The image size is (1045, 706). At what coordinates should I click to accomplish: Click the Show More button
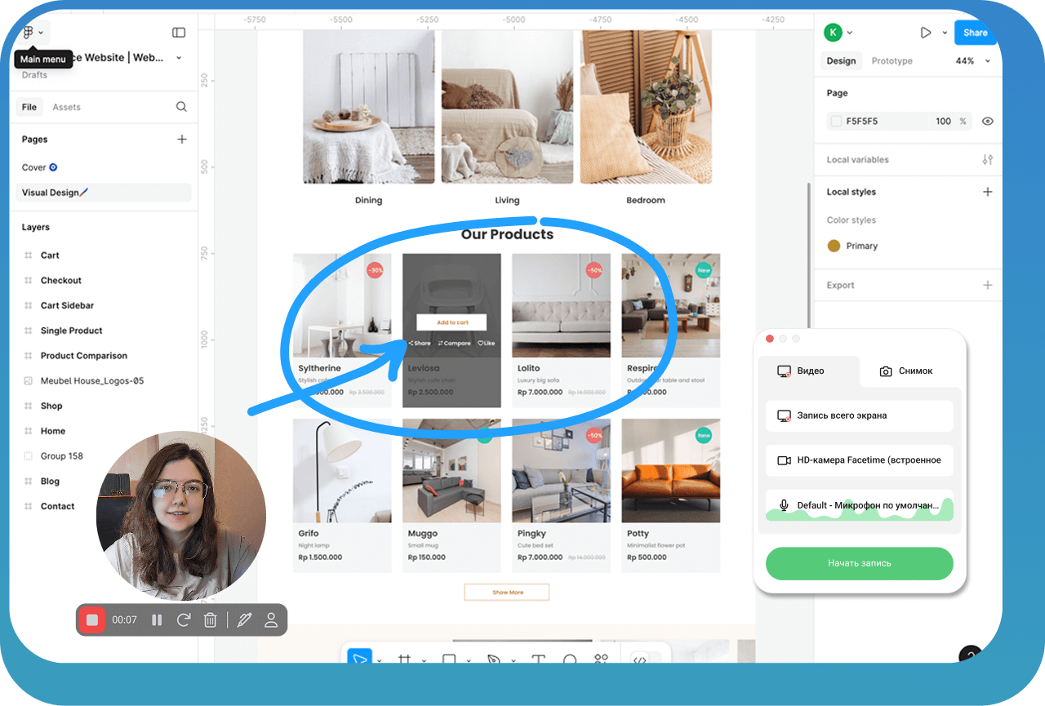pyautogui.click(x=507, y=592)
